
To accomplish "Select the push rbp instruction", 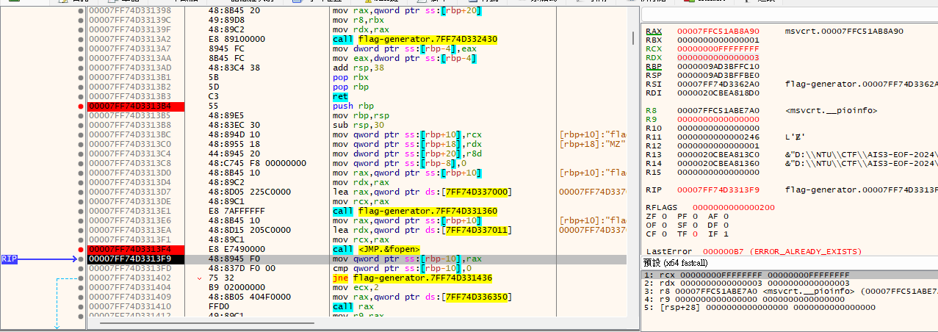I will (353, 106).
